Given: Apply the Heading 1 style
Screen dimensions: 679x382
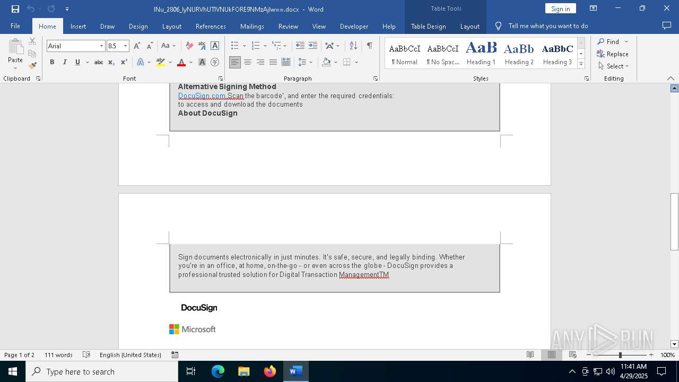Looking at the screenshot, I should [x=481, y=53].
